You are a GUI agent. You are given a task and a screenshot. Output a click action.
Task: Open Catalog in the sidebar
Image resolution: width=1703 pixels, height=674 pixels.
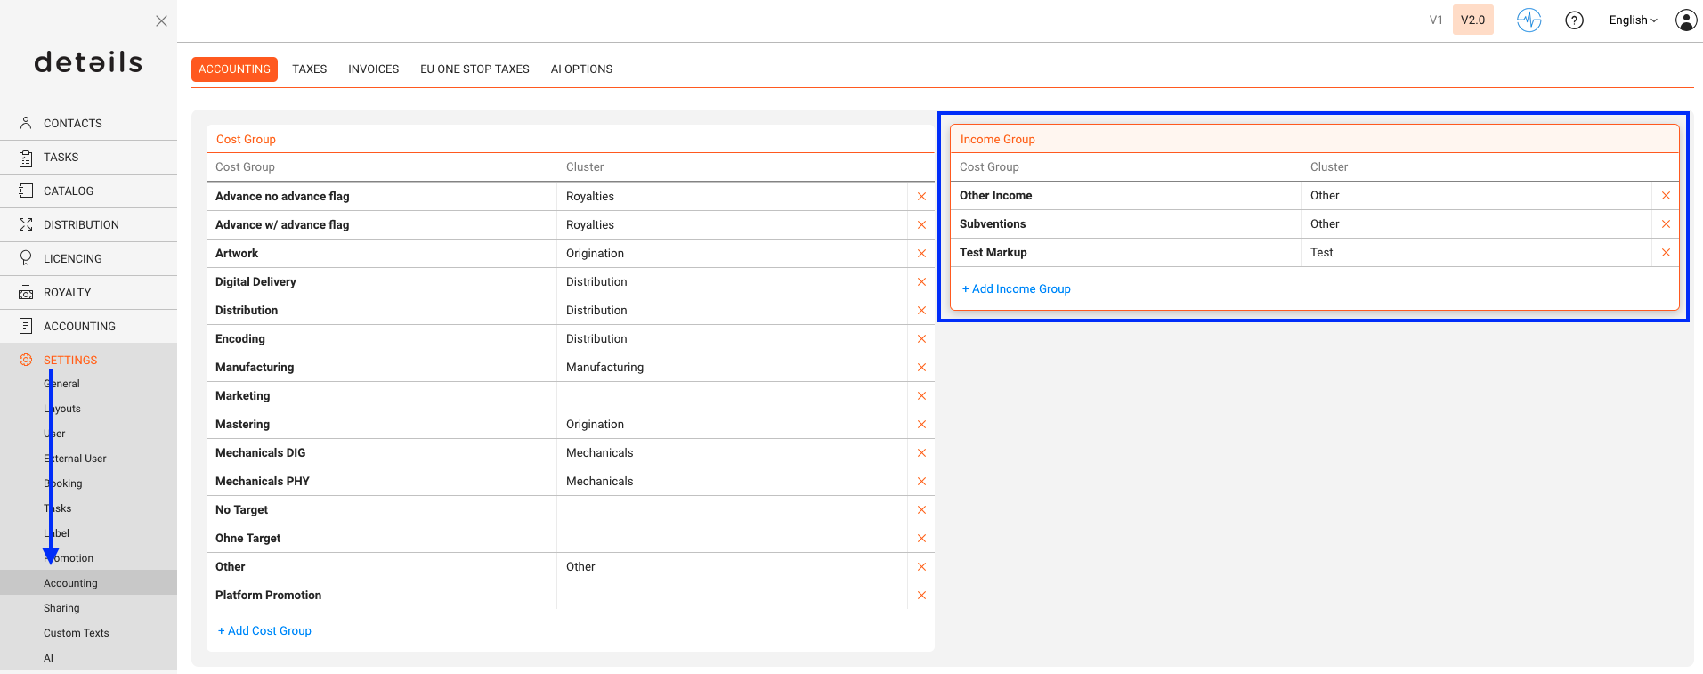pyautogui.click(x=88, y=191)
